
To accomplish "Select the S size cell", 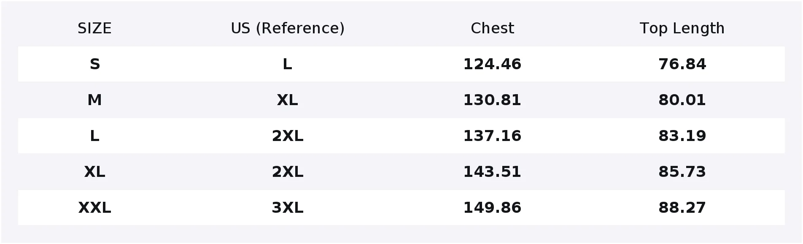I will pyautogui.click(x=94, y=64).
